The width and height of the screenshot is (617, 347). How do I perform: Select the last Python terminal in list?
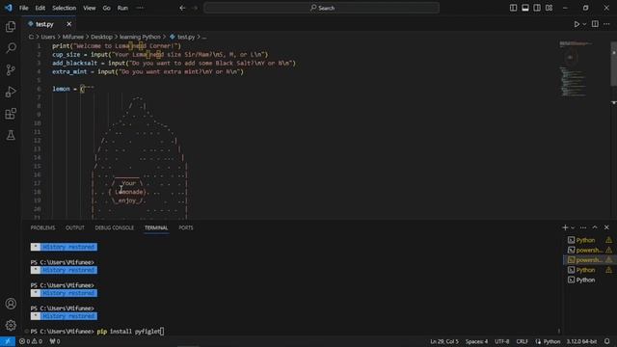pyautogui.click(x=589, y=280)
